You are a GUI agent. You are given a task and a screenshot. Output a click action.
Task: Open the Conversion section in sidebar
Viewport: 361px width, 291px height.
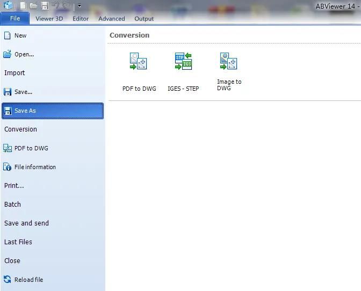coord(53,129)
